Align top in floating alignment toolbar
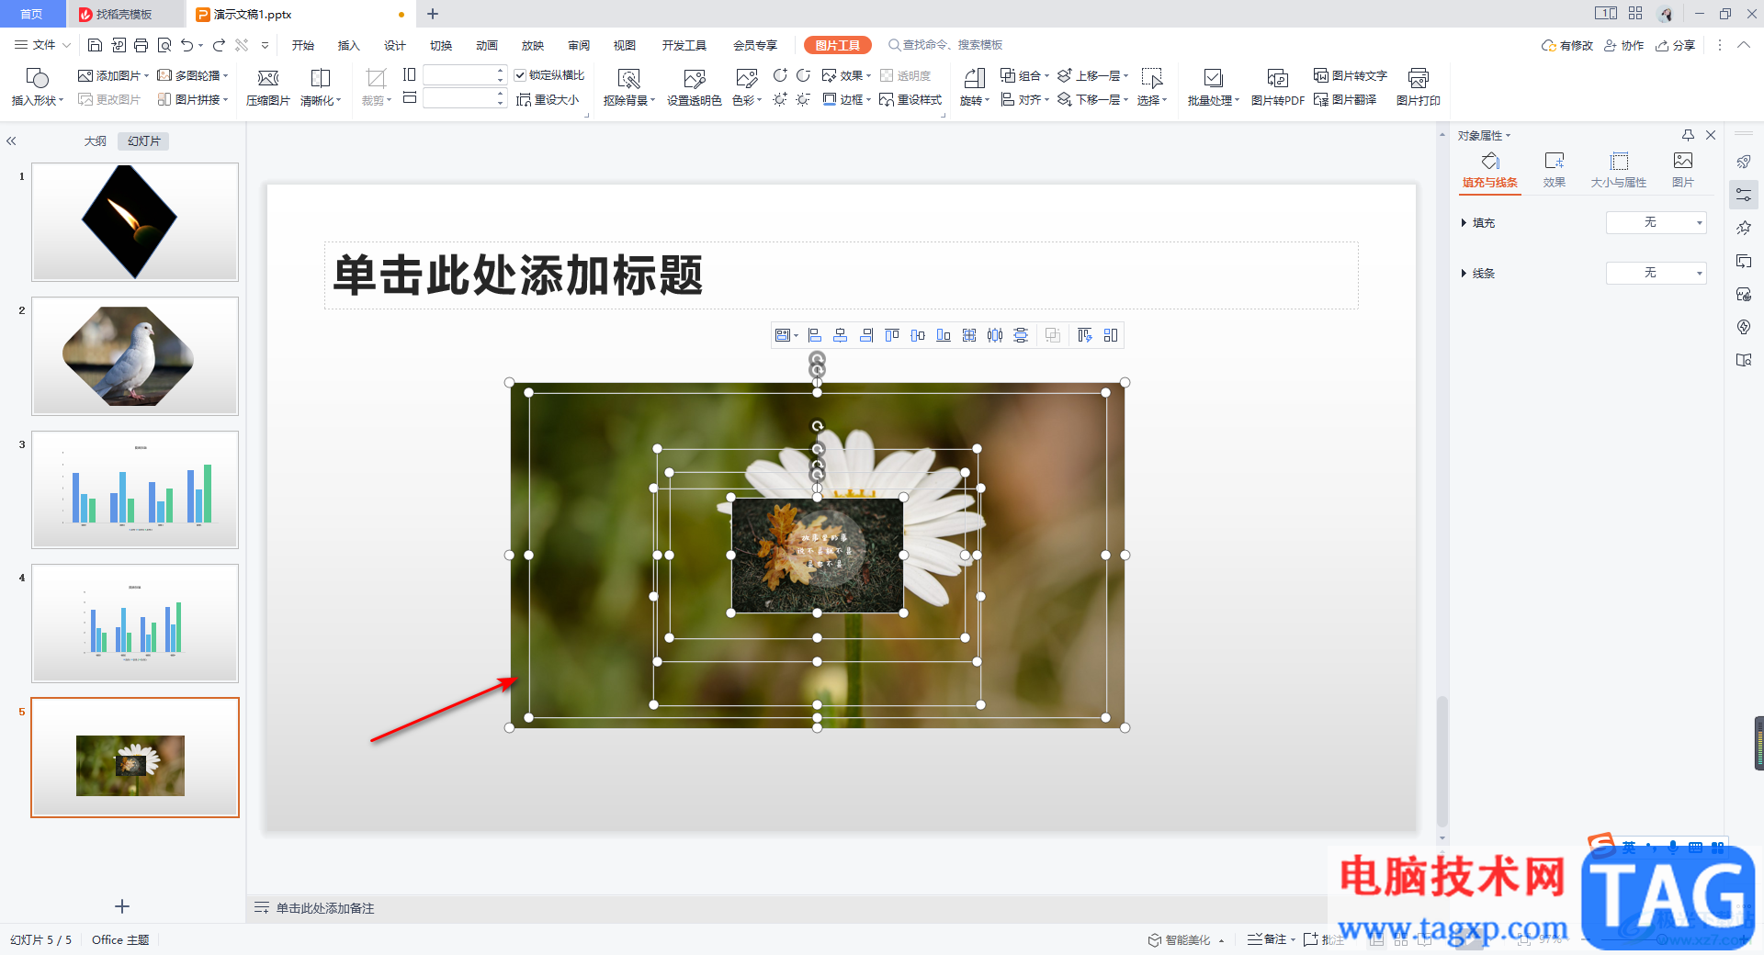 coord(892,335)
